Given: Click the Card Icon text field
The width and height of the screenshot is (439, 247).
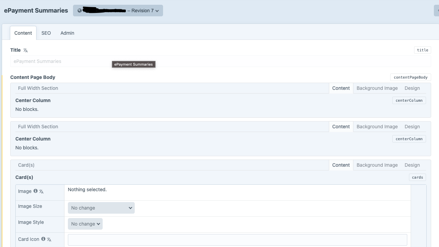Looking at the screenshot, I should pos(237,240).
